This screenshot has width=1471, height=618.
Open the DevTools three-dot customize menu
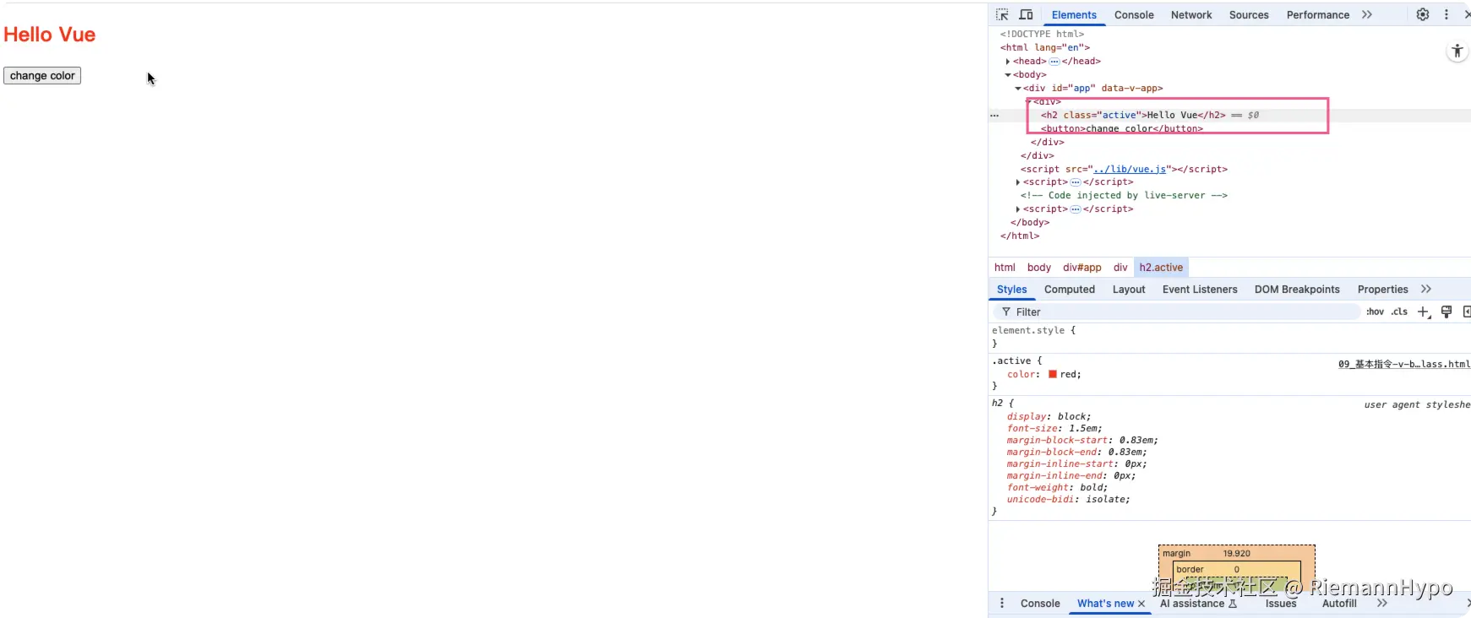tap(1446, 14)
